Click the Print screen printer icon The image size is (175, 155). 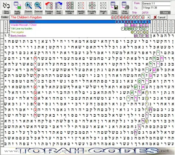pyautogui.click(x=125, y=5)
